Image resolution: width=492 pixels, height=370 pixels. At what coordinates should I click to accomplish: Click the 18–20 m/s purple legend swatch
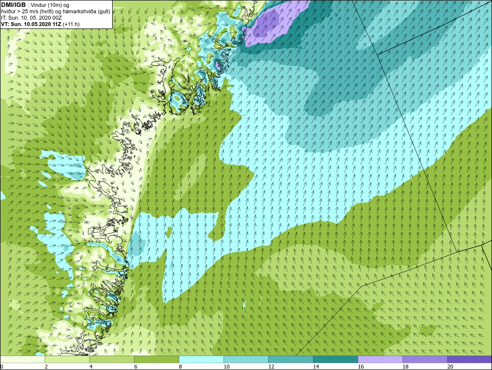(x=425, y=359)
